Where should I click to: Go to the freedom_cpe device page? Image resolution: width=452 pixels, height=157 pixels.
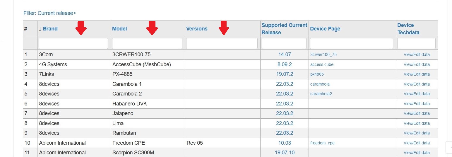(x=322, y=143)
